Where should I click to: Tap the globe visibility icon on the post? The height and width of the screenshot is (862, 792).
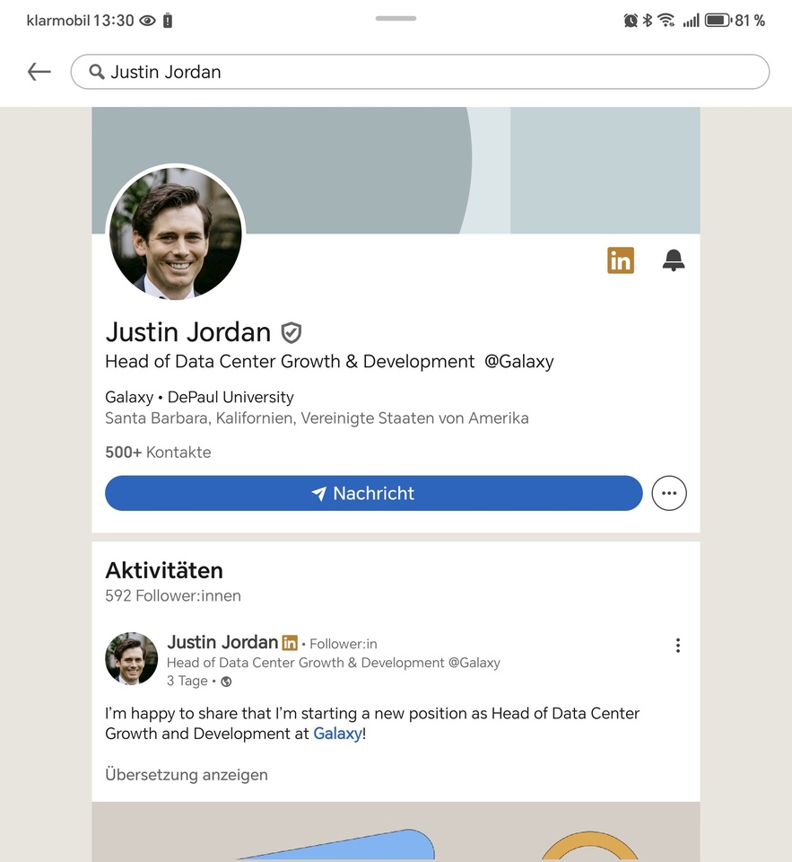[x=226, y=682]
